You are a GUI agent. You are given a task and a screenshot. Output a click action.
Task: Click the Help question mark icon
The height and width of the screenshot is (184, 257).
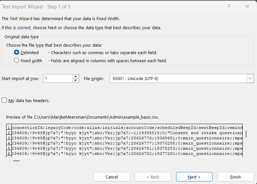[229, 6]
